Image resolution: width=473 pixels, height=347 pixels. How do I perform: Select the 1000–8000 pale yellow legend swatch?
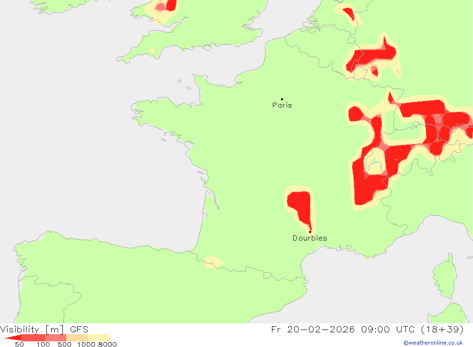coord(99,338)
